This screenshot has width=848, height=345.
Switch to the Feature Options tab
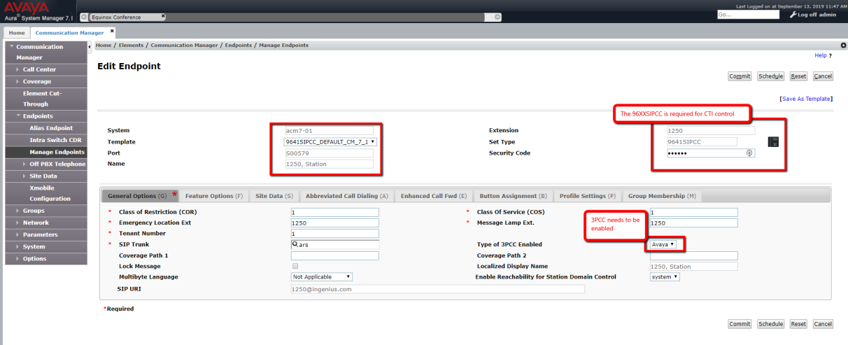[213, 196]
